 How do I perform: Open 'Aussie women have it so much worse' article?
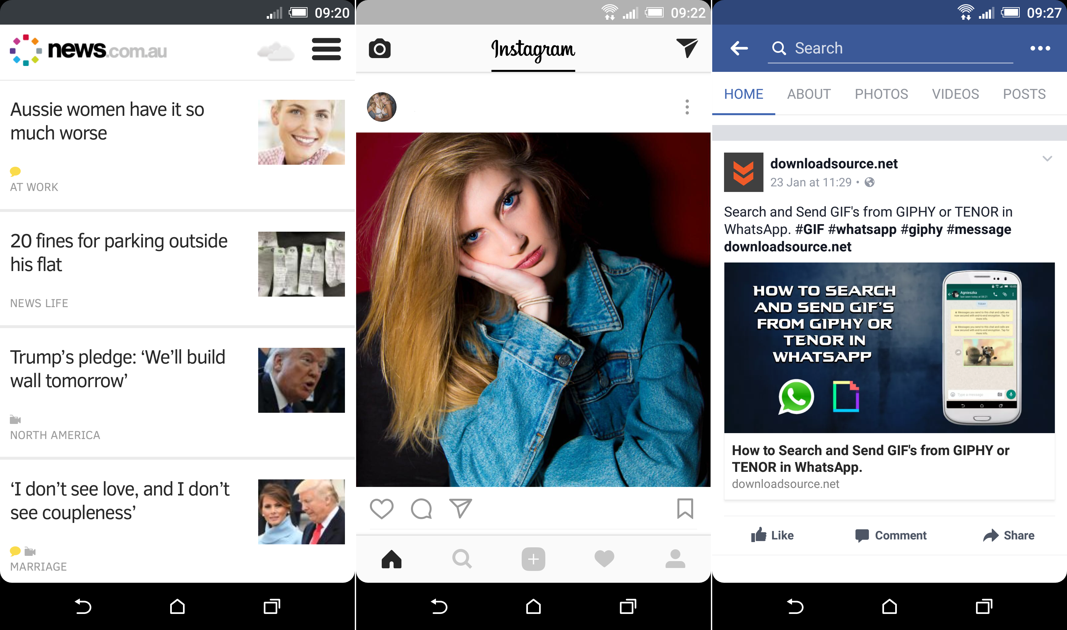[x=107, y=121]
